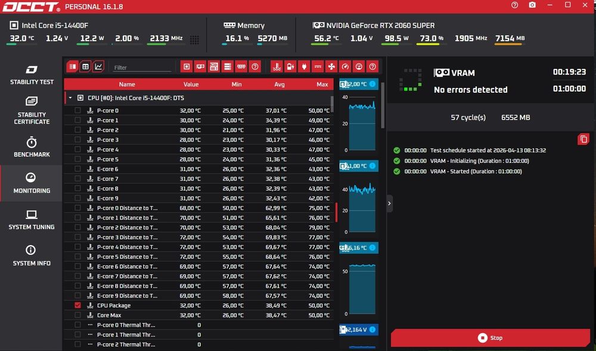Click the graph panel vertical scrollbar
The image size is (596, 351).
tap(383, 105)
